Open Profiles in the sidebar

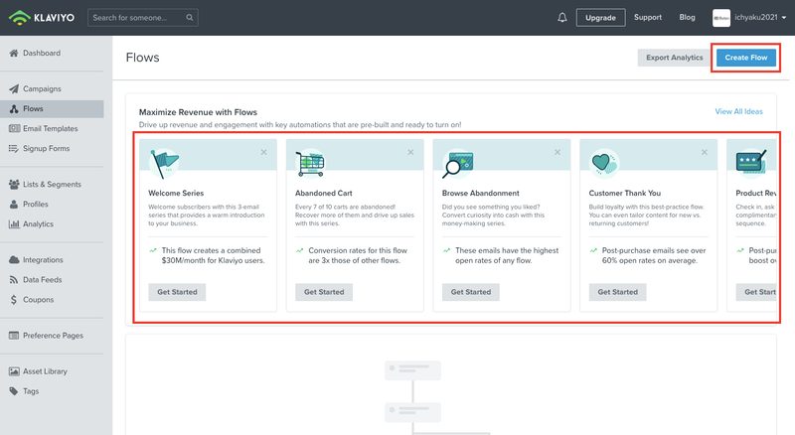(x=36, y=204)
